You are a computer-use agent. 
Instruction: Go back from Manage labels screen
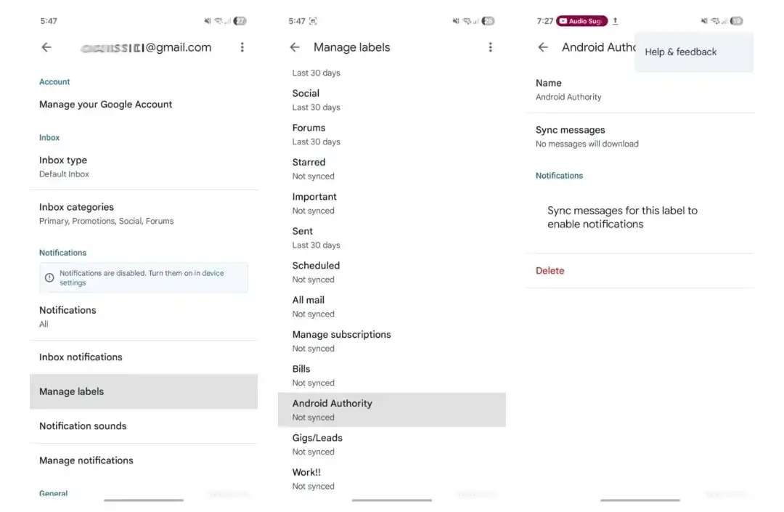pyautogui.click(x=295, y=47)
